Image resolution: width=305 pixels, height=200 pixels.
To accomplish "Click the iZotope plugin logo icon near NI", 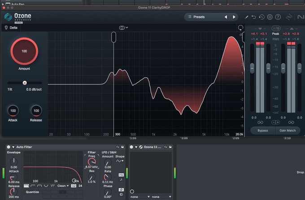I will click(x=289, y=17).
